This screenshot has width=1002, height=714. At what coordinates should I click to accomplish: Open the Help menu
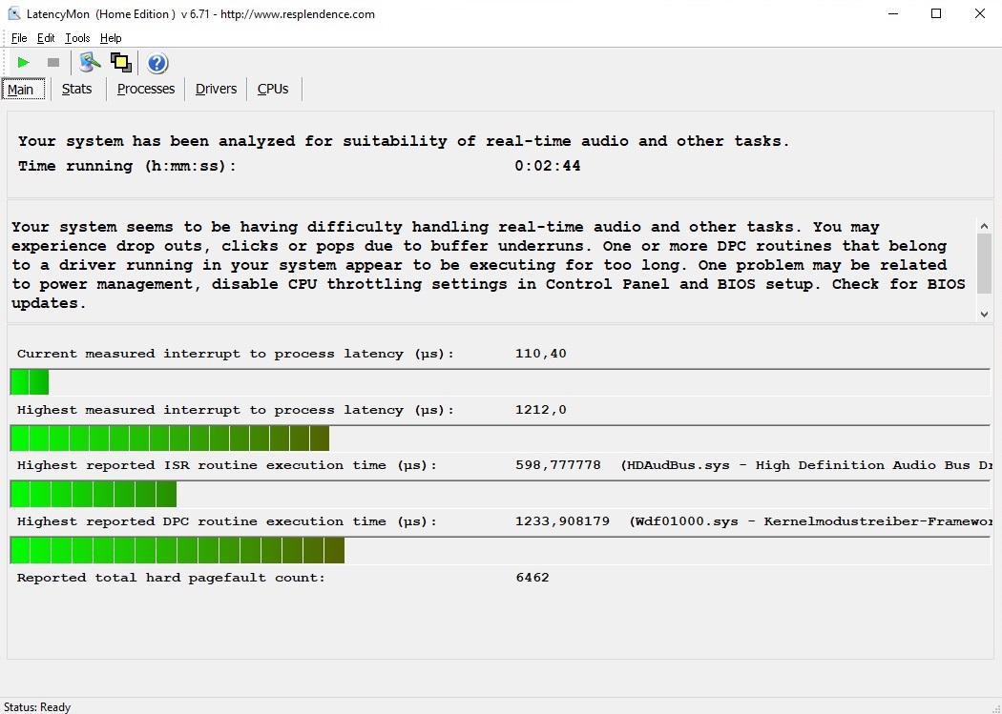[x=111, y=38]
